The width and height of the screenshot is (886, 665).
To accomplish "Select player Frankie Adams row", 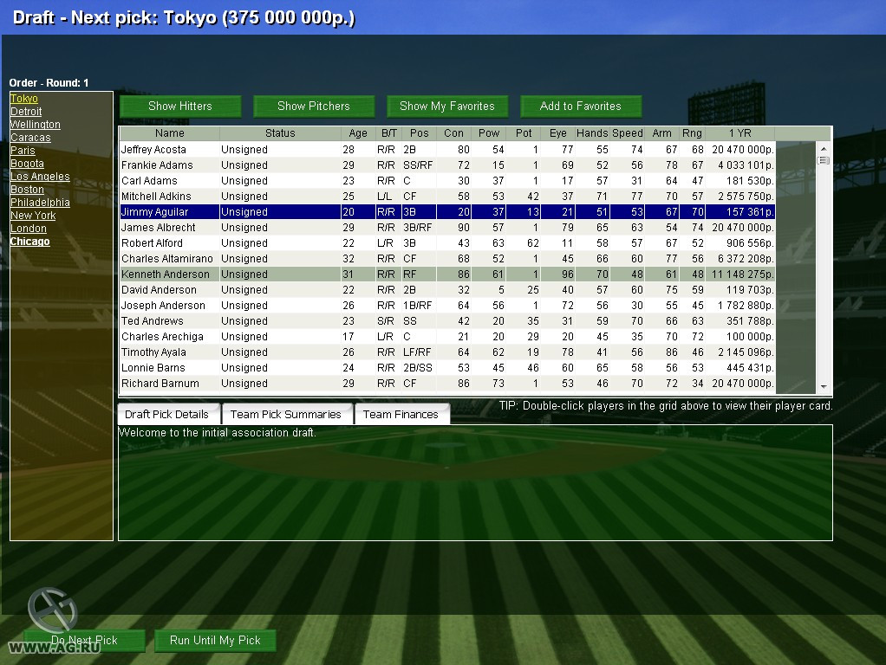I will coord(447,165).
